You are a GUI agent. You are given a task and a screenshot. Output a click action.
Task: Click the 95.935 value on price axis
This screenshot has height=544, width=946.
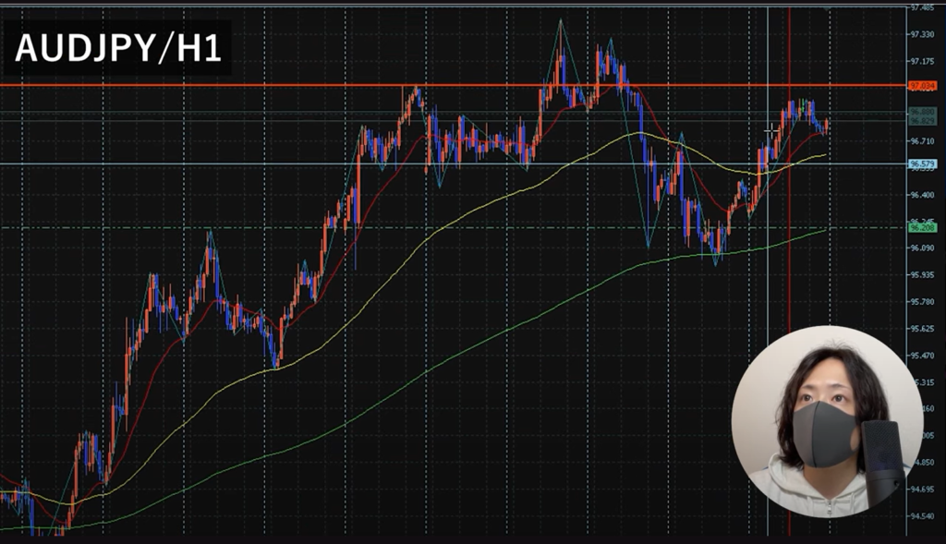[x=923, y=275]
